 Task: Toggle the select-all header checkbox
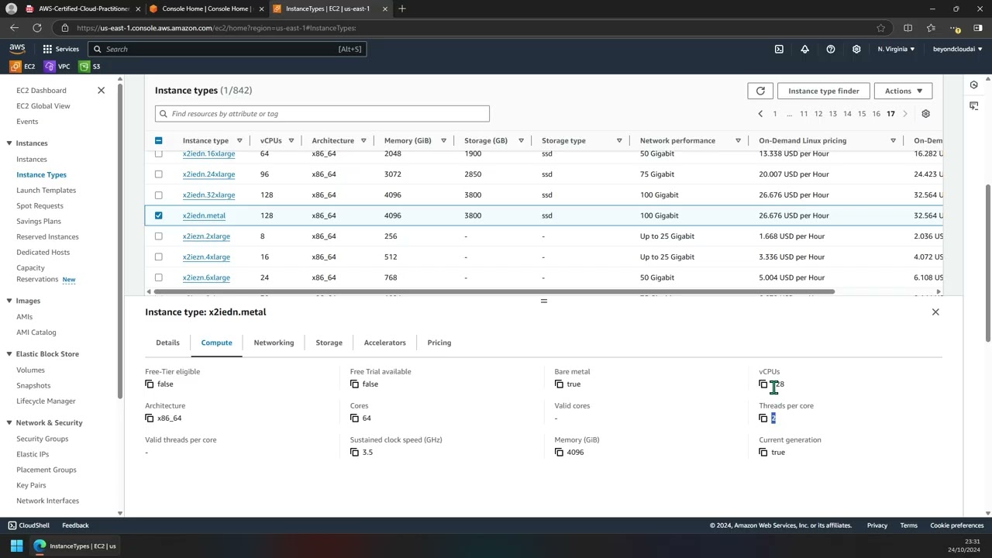158,140
